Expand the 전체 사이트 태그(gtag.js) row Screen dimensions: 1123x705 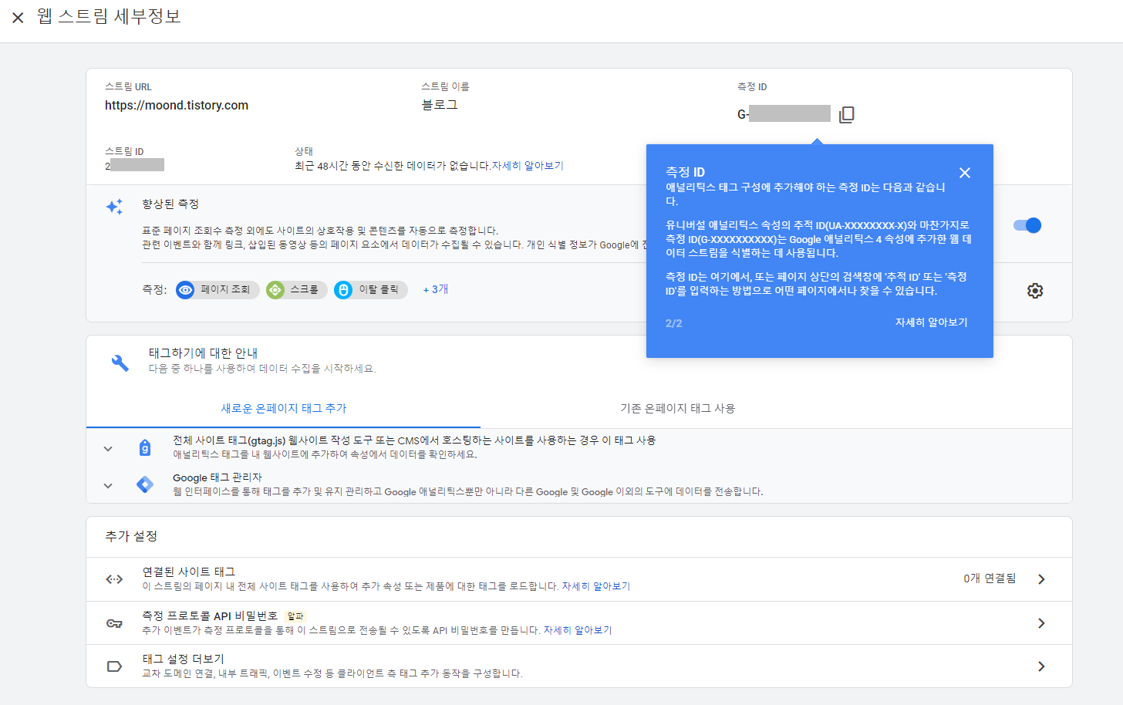tap(108, 448)
